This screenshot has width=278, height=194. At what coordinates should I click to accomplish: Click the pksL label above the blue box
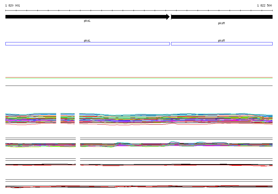point(87,40)
